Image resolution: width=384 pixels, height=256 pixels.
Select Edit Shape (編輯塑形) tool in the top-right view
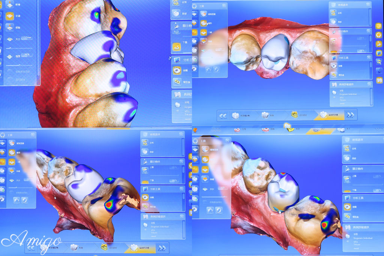point(204,14)
